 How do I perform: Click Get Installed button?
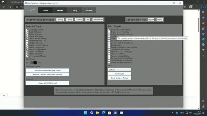[x=98, y=19]
